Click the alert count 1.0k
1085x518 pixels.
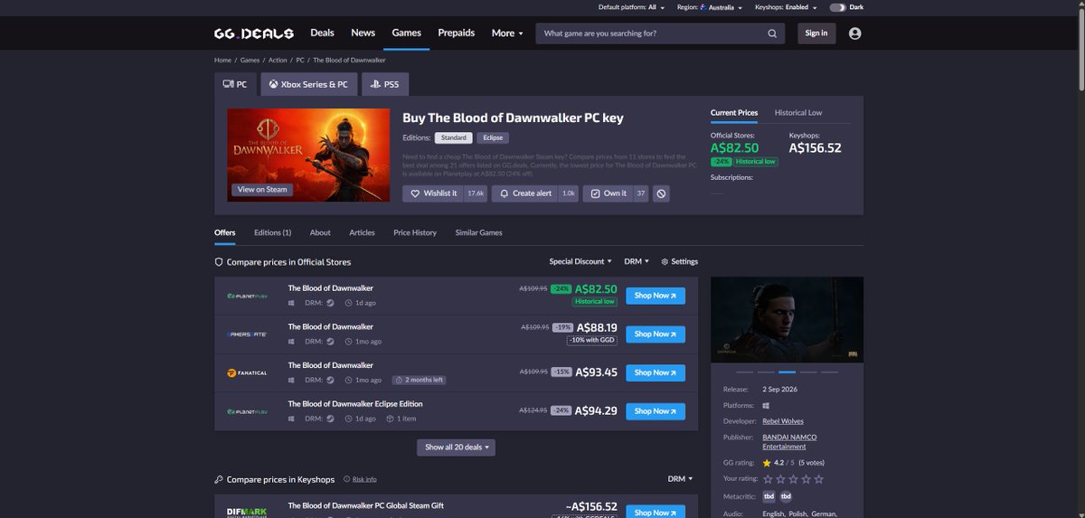click(x=569, y=193)
